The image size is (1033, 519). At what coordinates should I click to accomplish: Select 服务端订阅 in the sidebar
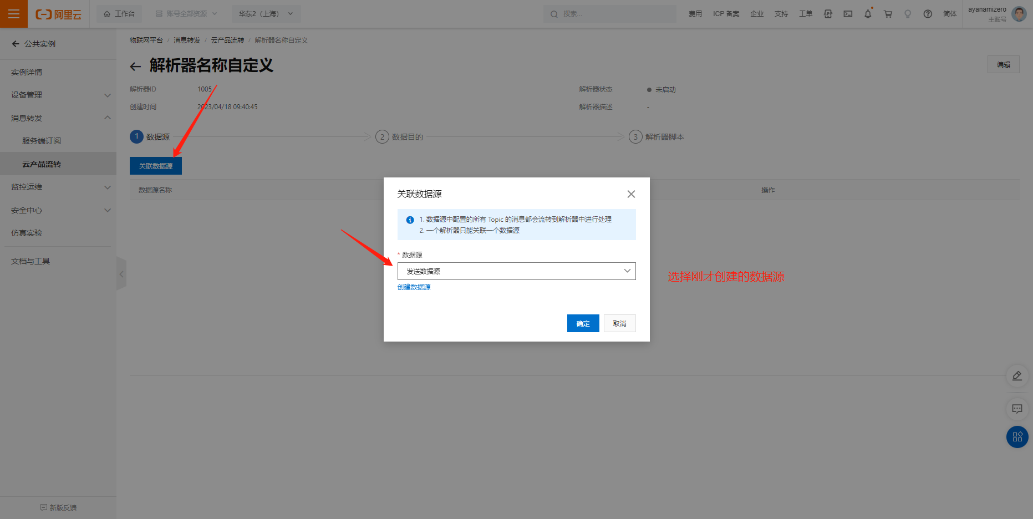pyautogui.click(x=42, y=141)
